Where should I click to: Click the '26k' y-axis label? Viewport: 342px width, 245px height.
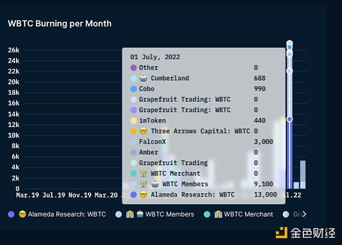(x=14, y=50)
